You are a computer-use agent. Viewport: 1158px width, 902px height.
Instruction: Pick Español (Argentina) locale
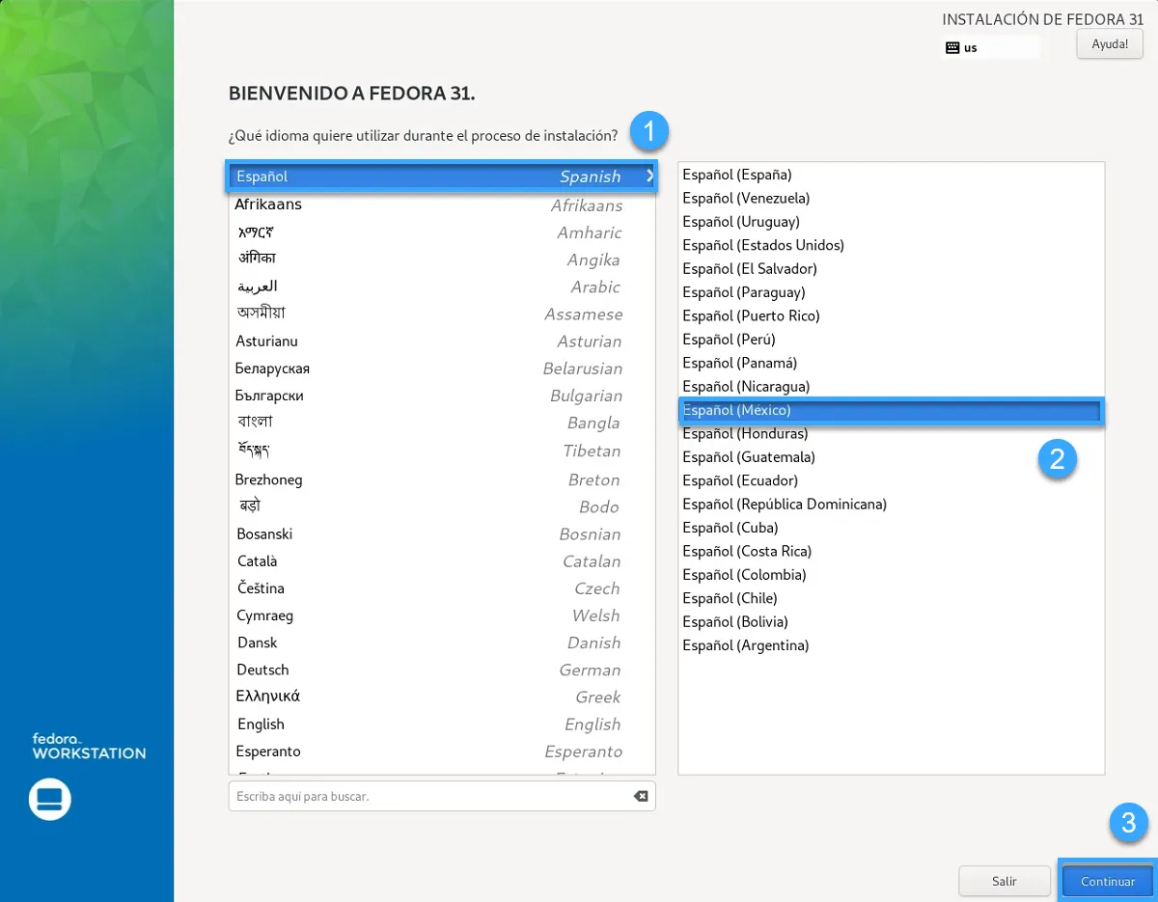click(746, 645)
